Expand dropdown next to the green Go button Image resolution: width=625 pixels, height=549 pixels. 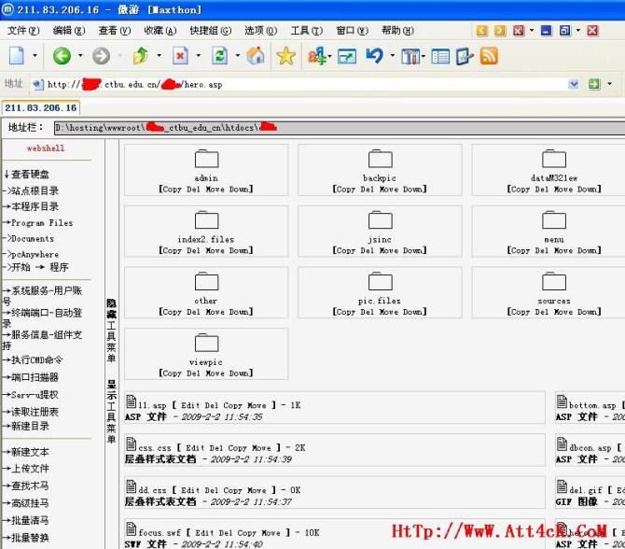(x=610, y=84)
